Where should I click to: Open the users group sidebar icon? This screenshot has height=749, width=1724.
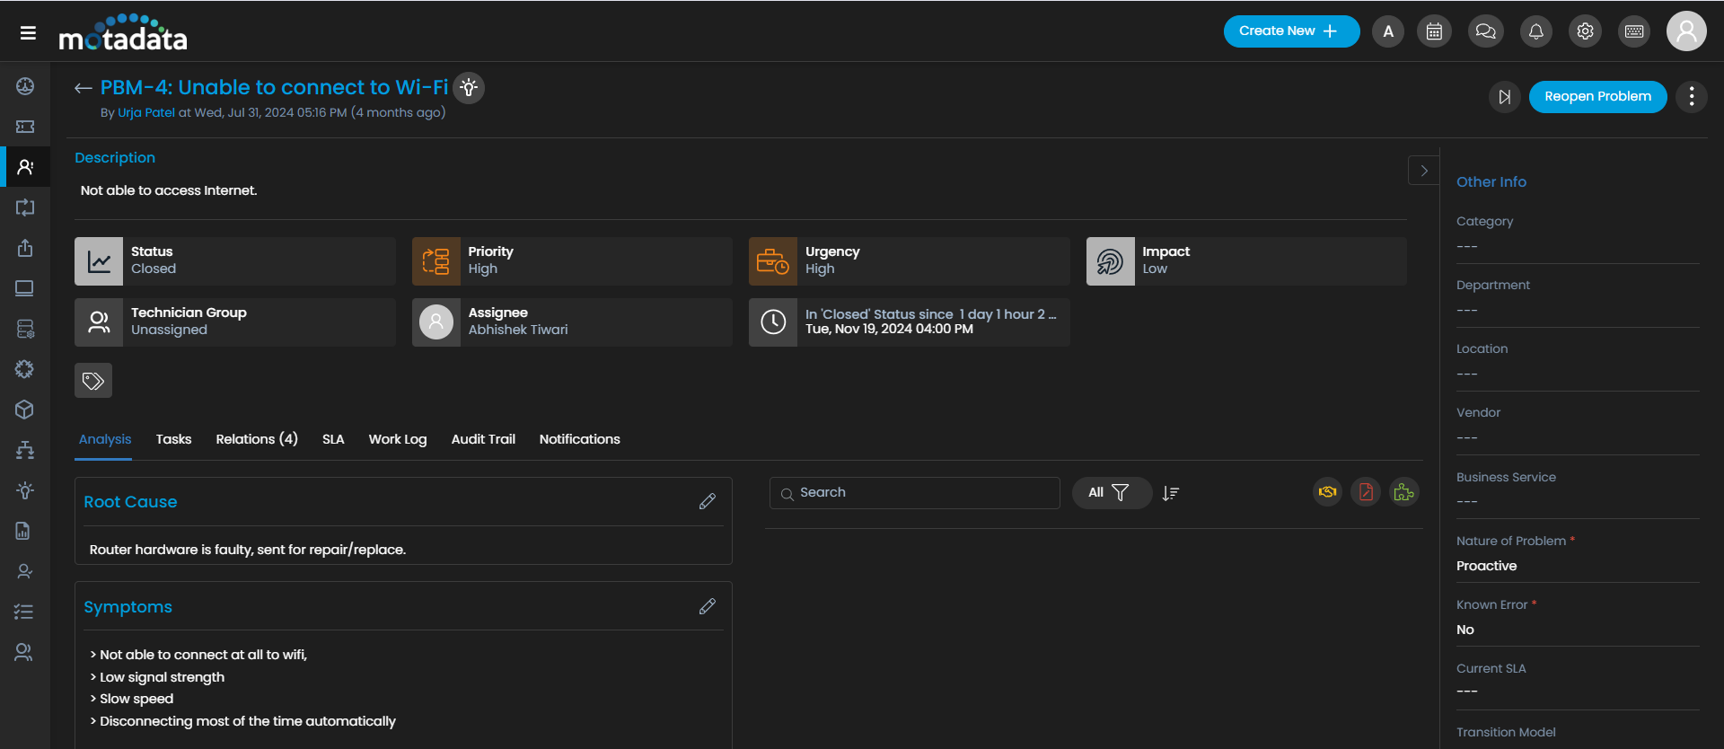click(x=25, y=652)
